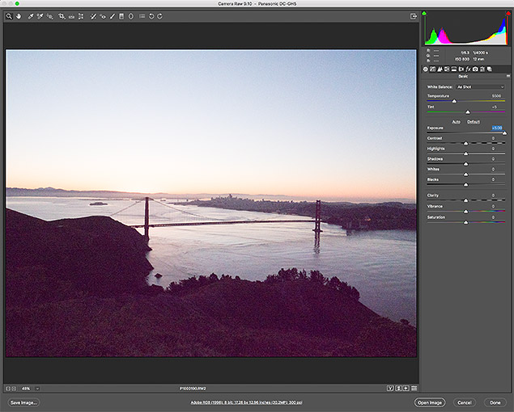Expand the Basic panel options menu
This screenshot has width=514, height=412.
[507, 77]
